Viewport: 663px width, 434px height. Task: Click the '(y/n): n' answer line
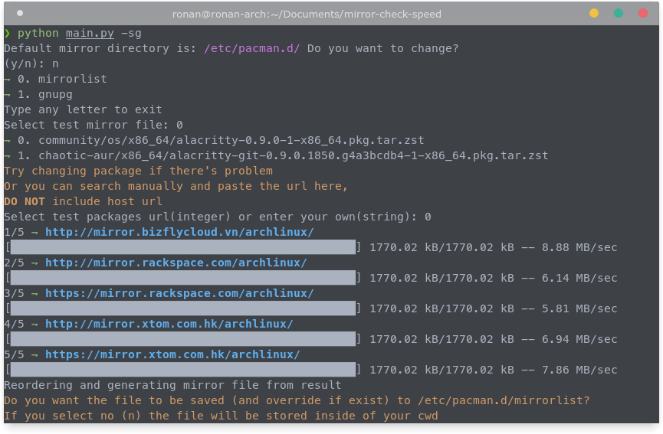click(31, 64)
